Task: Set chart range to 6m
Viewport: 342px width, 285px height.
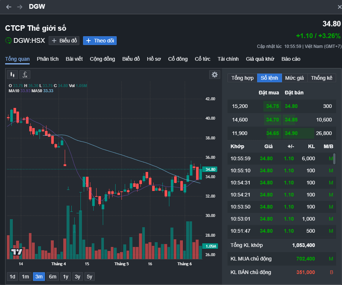Action: pos(53,277)
